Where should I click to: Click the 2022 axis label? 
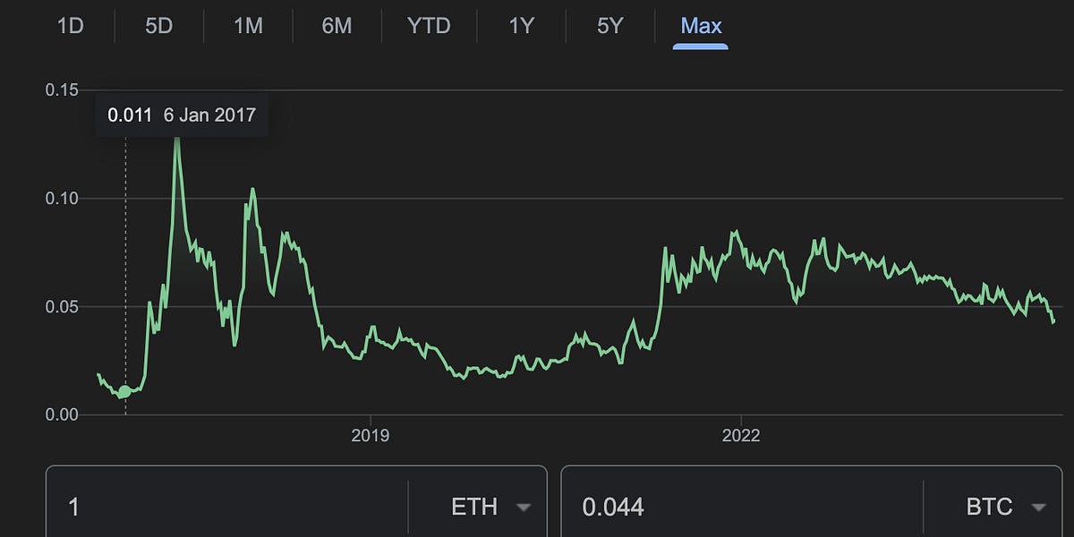742,436
